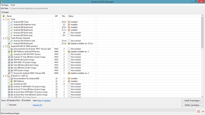Click the scrollbar down arrow in package list
The height and width of the screenshot is (115, 205).
click(x=202, y=96)
